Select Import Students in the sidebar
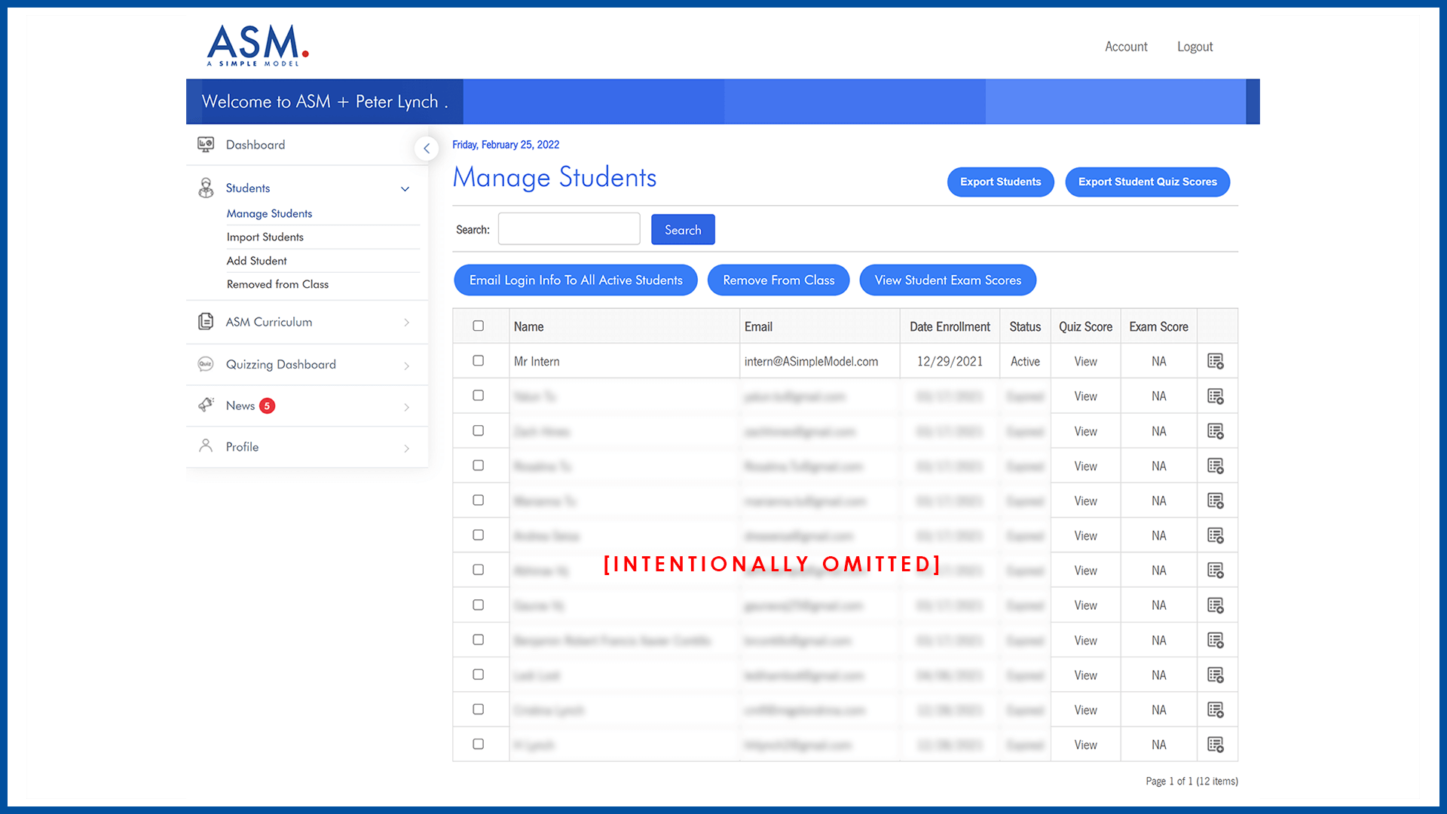The image size is (1447, 814). (x=265, y=237)
